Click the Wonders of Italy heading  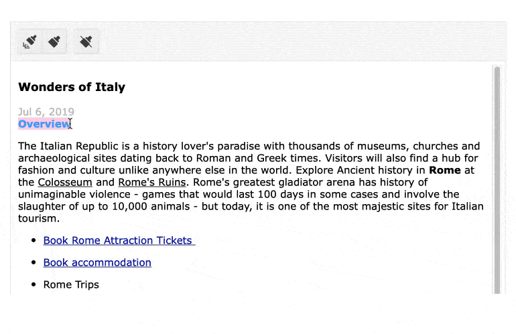(x=72, y=87)
